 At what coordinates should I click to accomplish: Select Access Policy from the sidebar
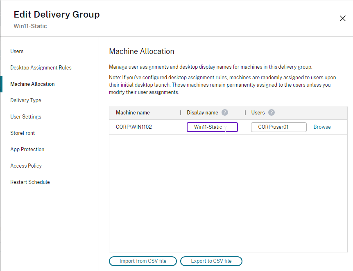point(26,166)
